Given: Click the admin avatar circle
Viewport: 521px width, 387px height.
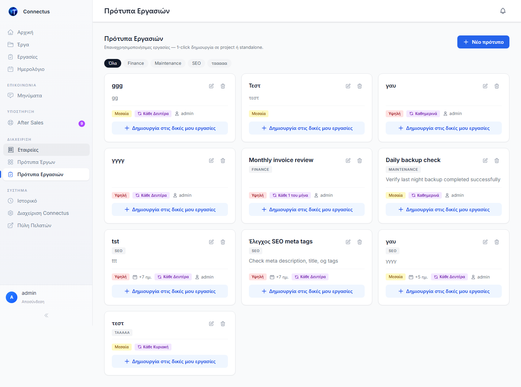Looking at the screenshot, I should click(12, 297).
